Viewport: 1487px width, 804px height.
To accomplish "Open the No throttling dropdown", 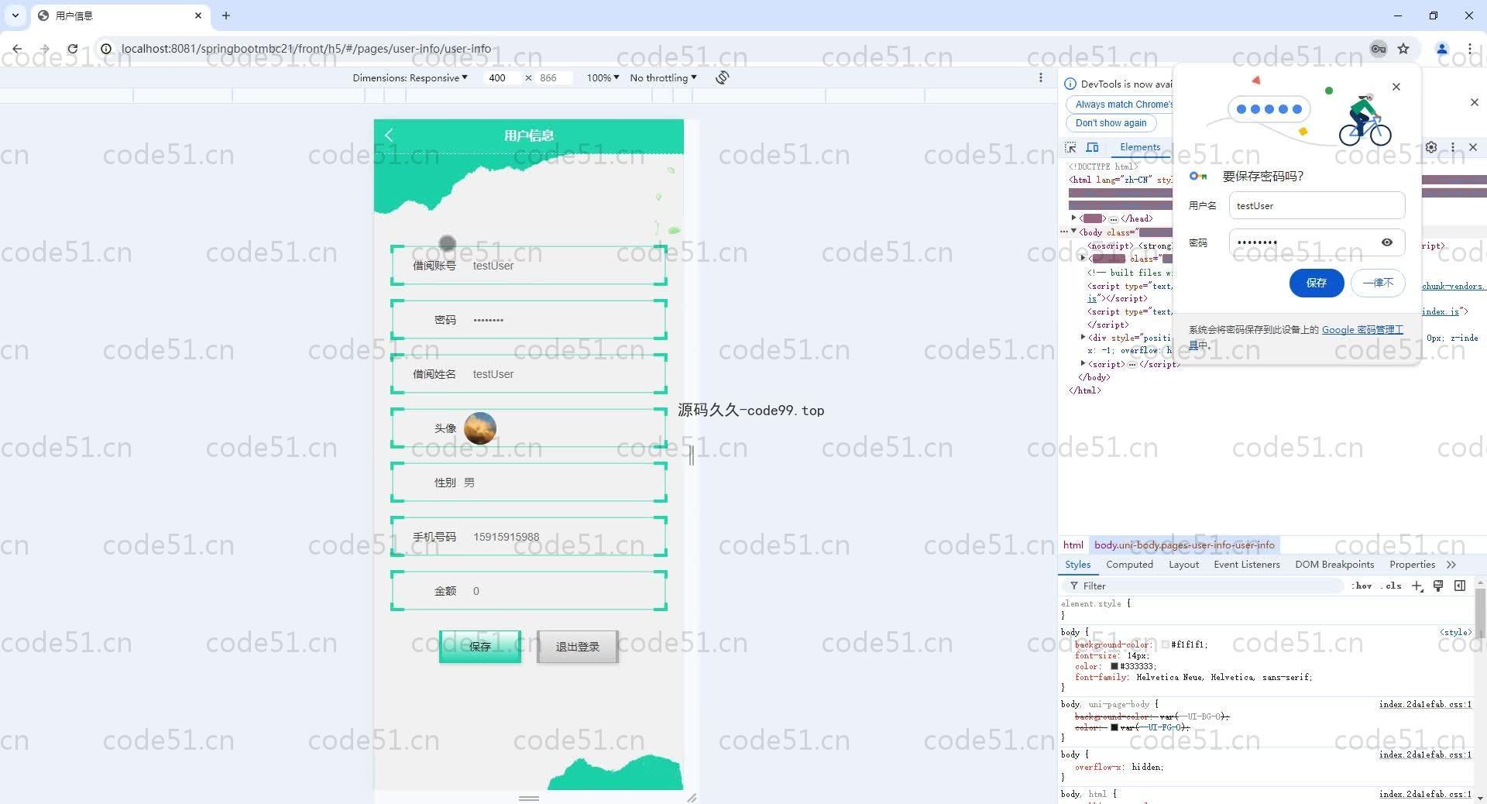I will [x=663, y=77].
